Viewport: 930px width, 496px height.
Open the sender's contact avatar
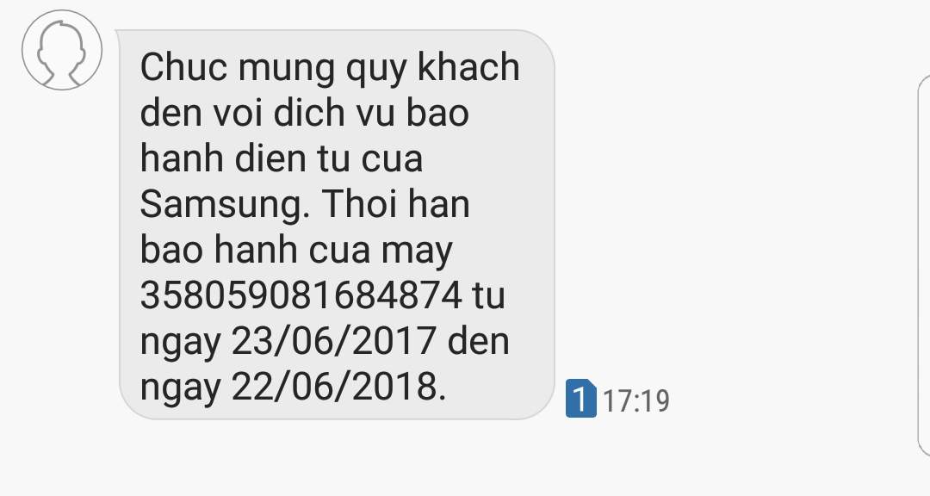[62, 50]
